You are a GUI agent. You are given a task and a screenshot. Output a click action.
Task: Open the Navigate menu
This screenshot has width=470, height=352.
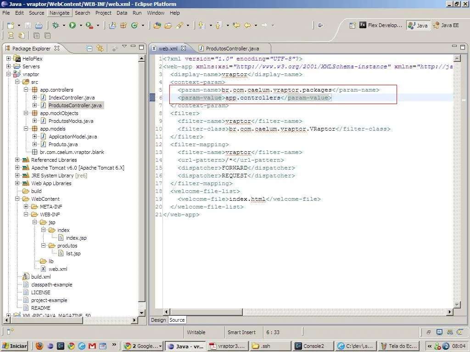click(x=59, y=13)
